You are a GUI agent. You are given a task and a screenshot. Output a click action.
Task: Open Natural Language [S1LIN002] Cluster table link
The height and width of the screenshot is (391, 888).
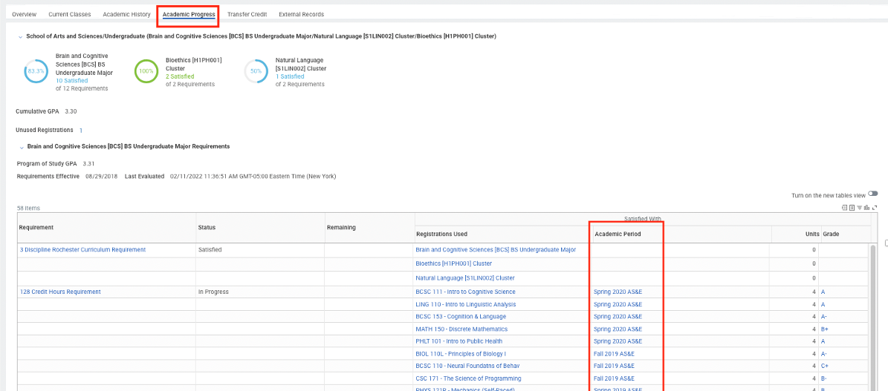pos(465,278)
